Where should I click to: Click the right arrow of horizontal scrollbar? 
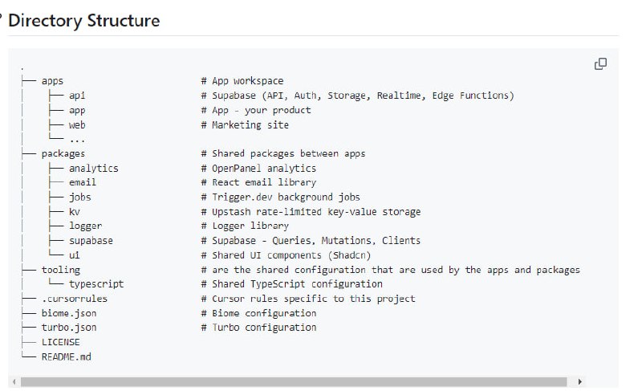pos(580,381)
